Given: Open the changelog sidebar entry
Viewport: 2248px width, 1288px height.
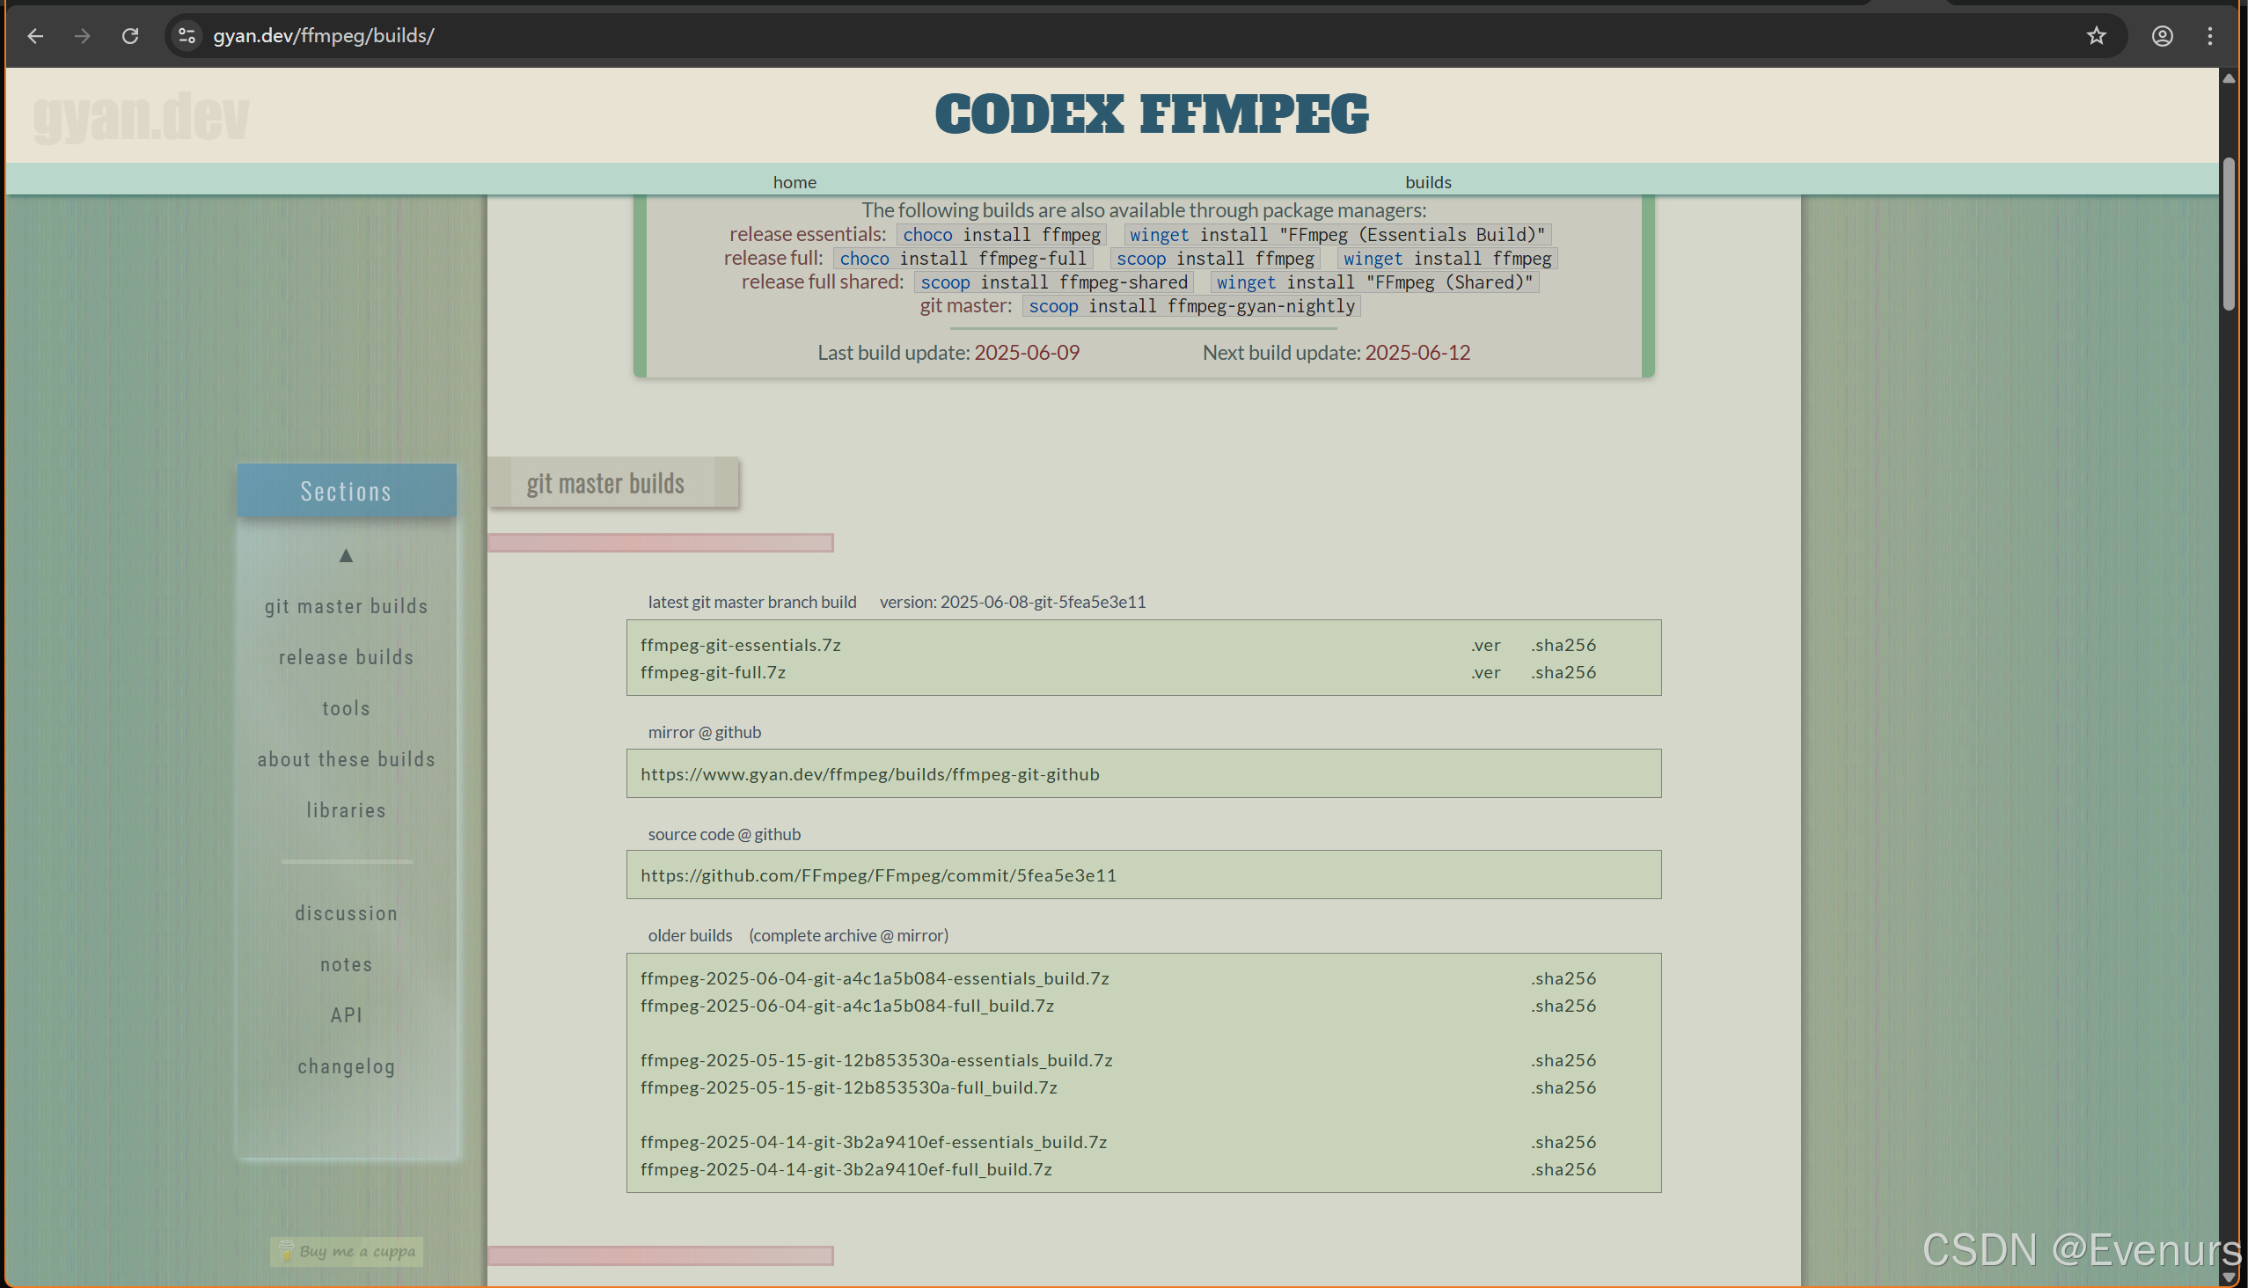Looking at the screenshot, I should [346, 1067].
